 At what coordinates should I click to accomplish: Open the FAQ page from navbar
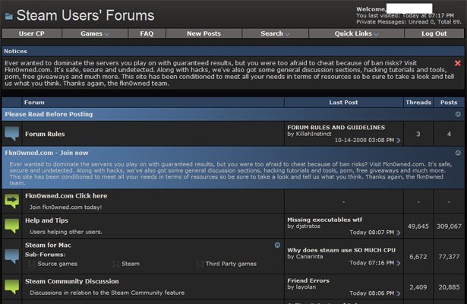(147, 33)
